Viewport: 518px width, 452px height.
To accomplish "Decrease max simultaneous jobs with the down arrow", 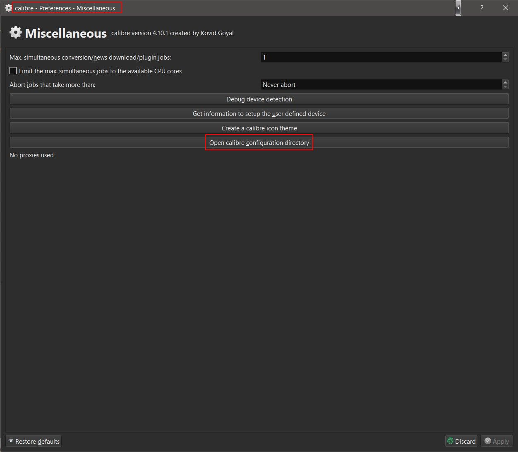I will pyautogui.click(x=505, y=60).
